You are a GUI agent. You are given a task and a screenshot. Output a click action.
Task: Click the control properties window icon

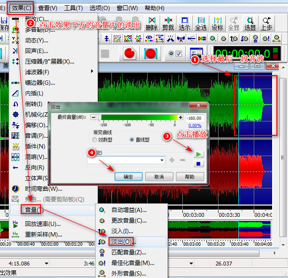tap(196, 53)
